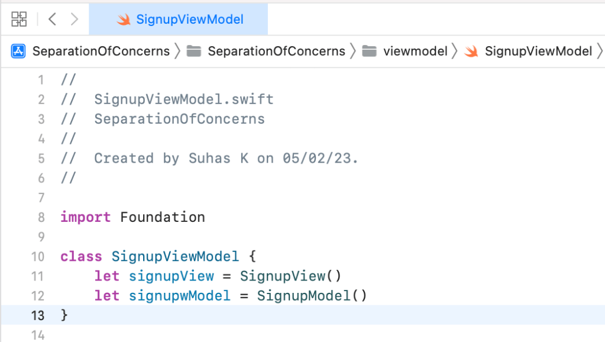Click line number 10 in the gutter
Screen dimensions: 605x342
click(x=38, y=257)
